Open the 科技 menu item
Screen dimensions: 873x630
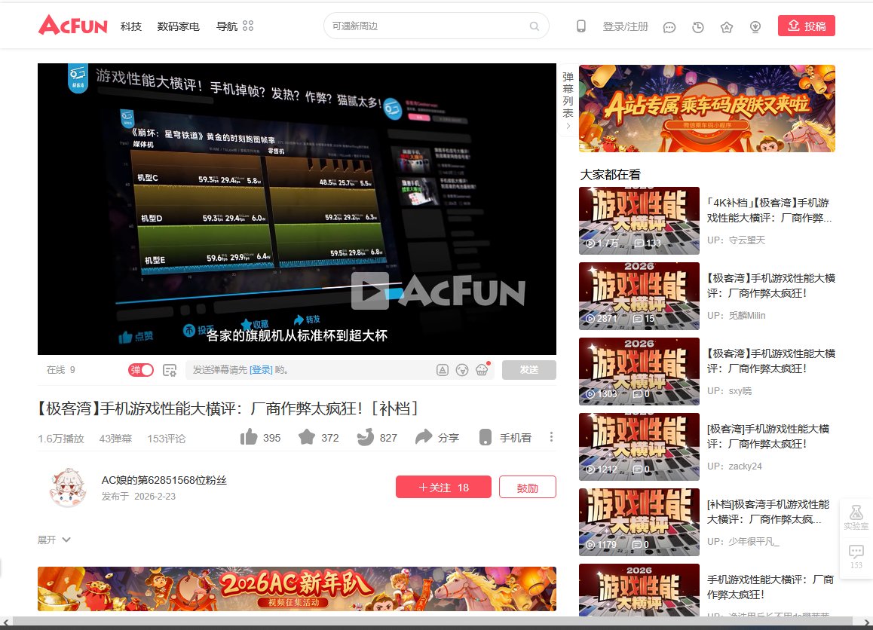pos(131,26)
